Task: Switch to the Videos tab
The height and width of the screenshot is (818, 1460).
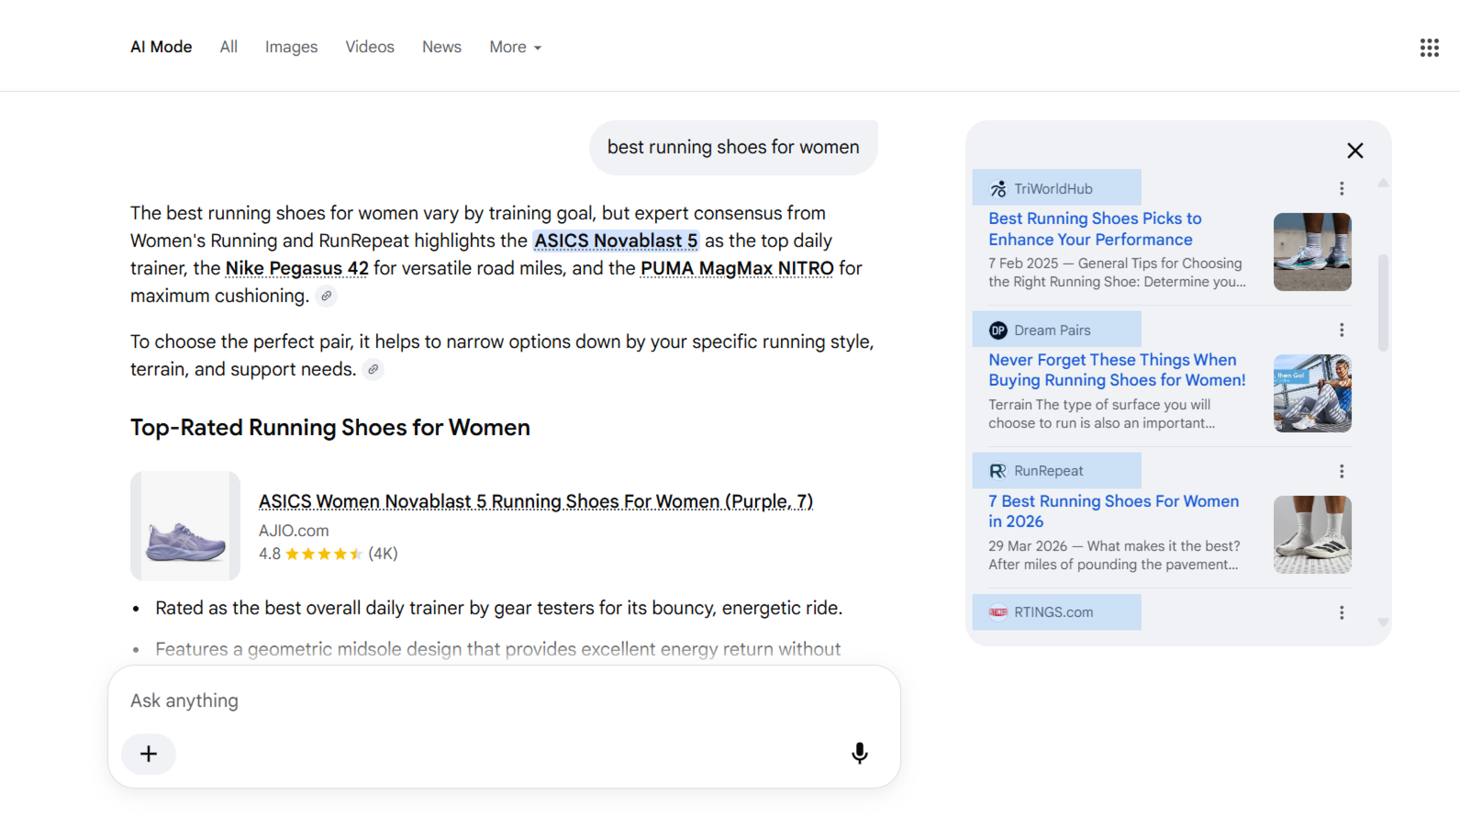Action: tap(369, 47)
